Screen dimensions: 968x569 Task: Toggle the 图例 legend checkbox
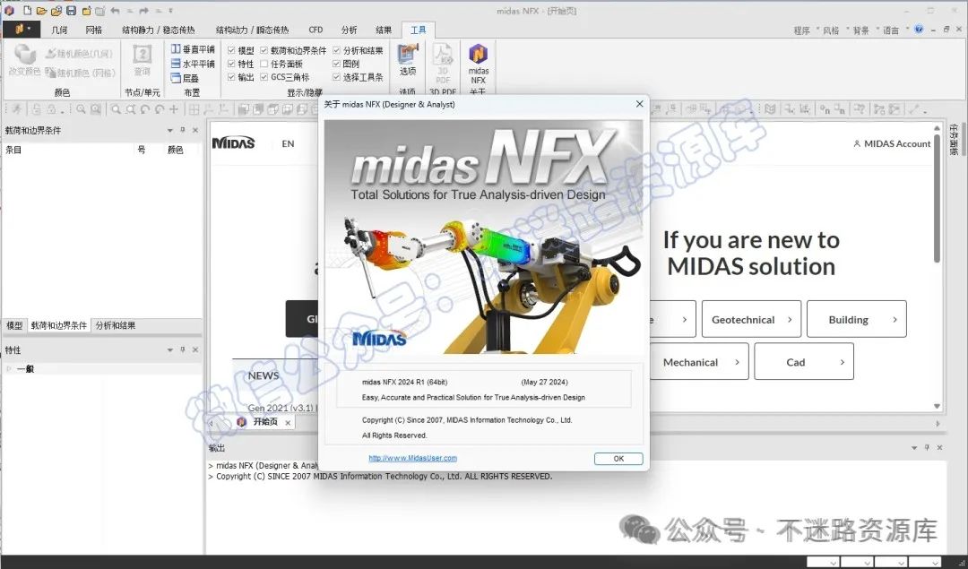[x=336, y=64]
